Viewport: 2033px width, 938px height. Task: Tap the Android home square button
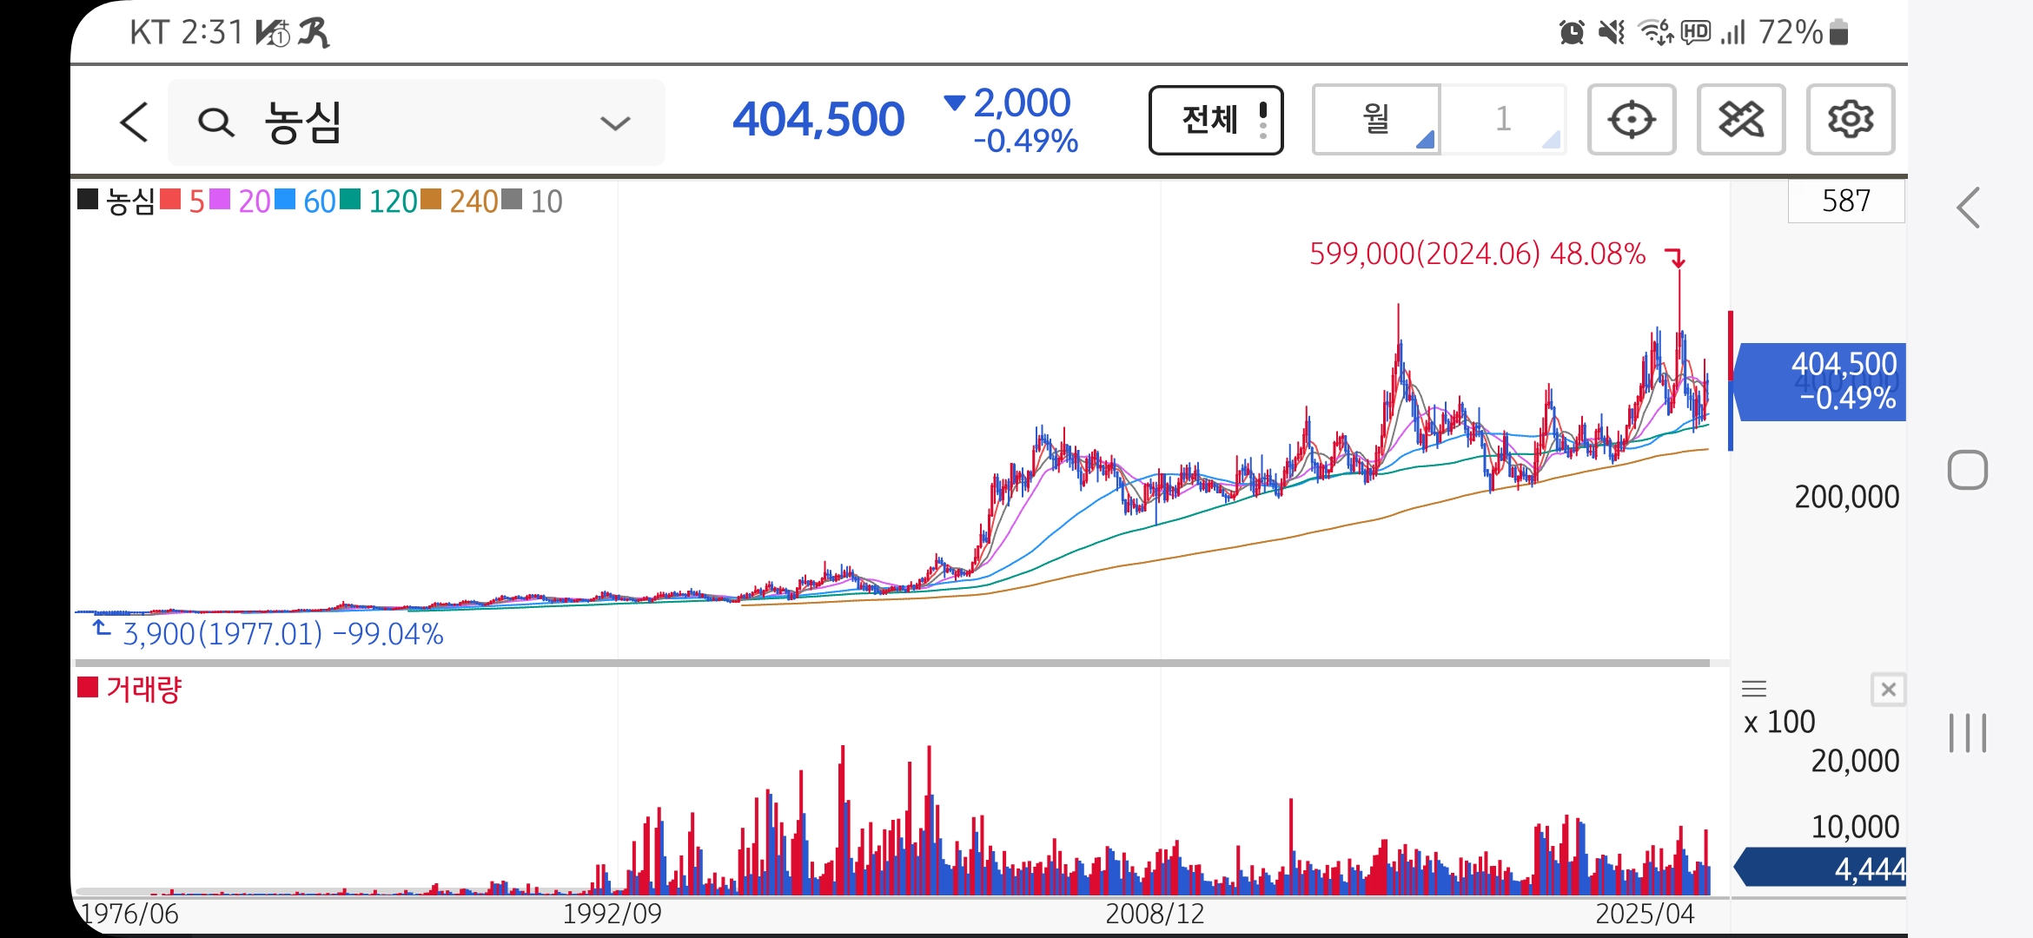1967,471
